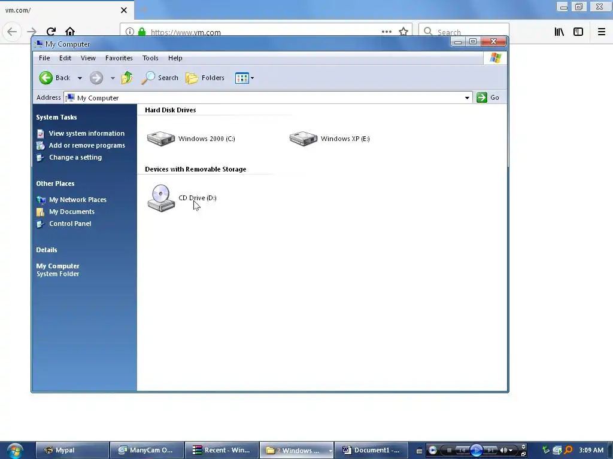Image resolution: width=613 pixels, height=459 pixels.
Task: Click the browser Search box
Action: (x=464, y=32)
